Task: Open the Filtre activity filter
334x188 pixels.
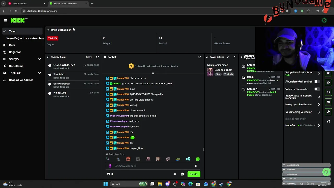Action: tap(89, 57)
